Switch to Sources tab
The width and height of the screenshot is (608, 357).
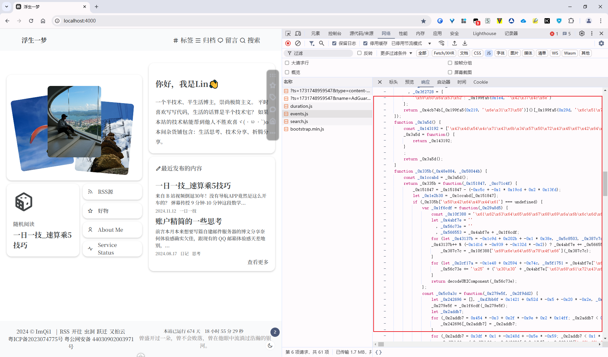tap(361, 33)
